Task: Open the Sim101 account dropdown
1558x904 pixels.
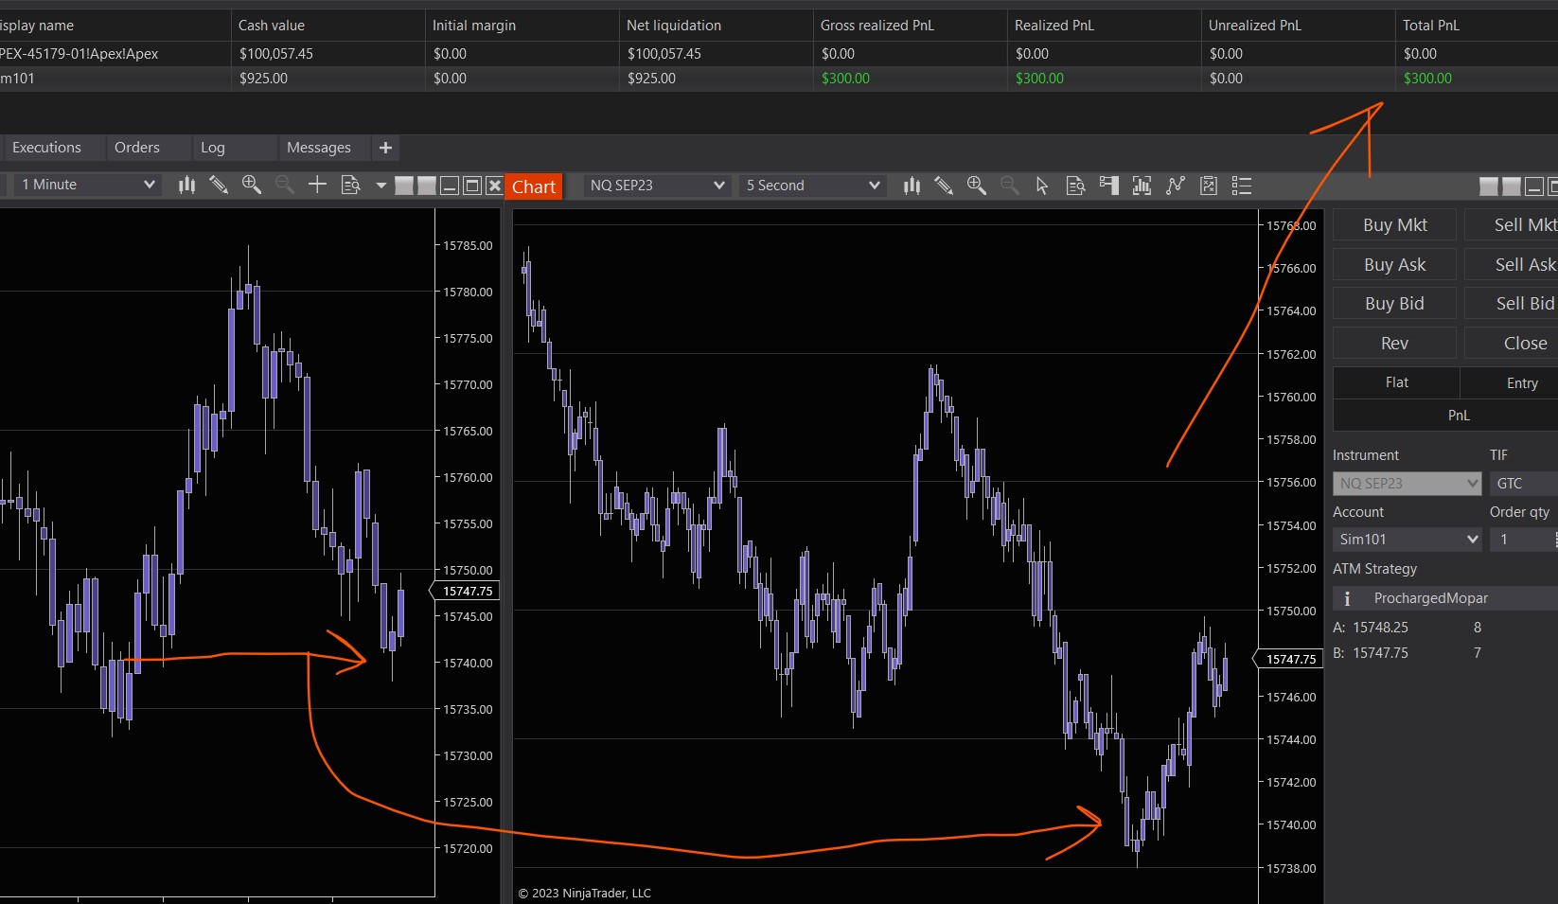Action: pos(1408,540)
